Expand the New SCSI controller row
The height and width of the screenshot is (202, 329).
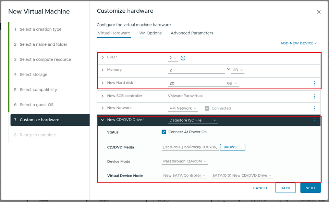click(102, 96)
